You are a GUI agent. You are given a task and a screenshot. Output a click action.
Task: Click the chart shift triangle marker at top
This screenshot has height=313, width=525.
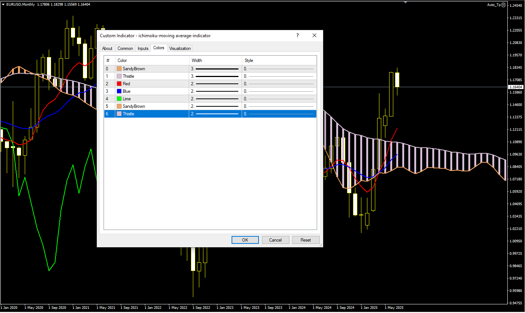click(405, 2)
